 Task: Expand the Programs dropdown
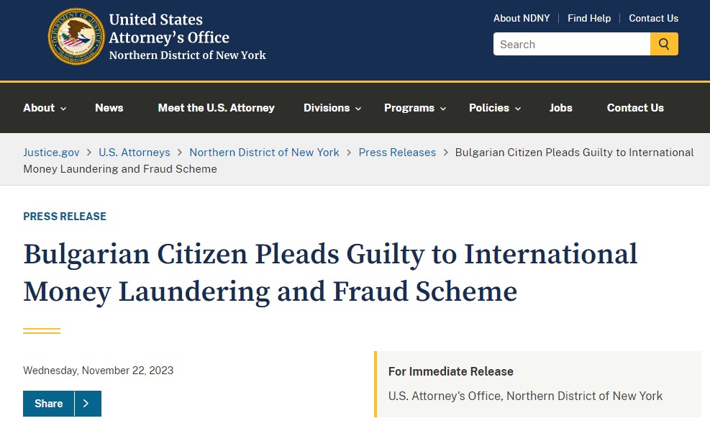415,108
